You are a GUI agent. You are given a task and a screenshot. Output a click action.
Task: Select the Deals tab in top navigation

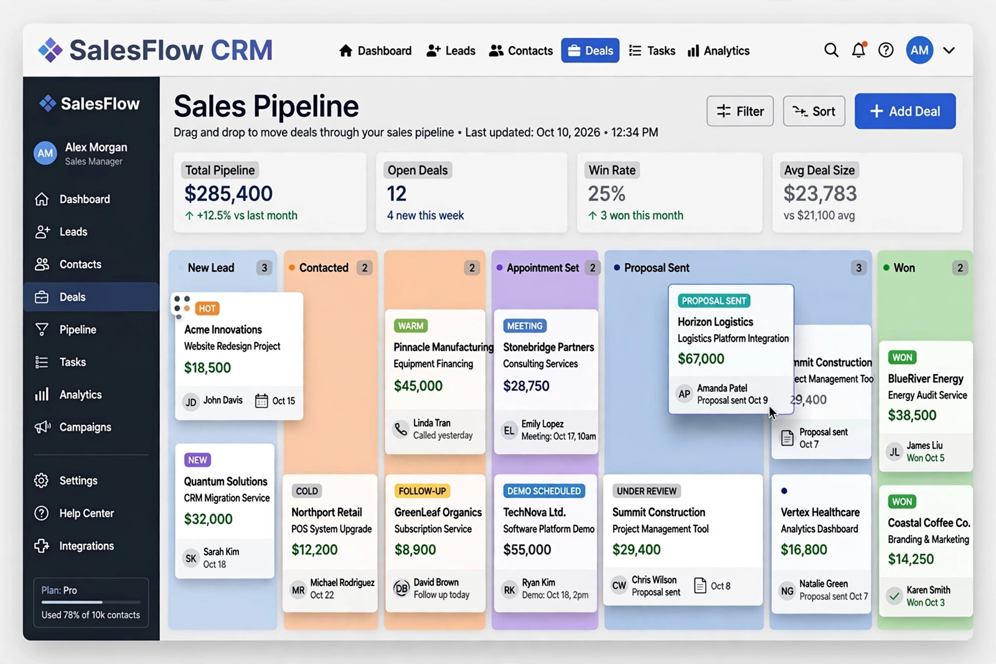pyautogui.click(x=590, y=50)
